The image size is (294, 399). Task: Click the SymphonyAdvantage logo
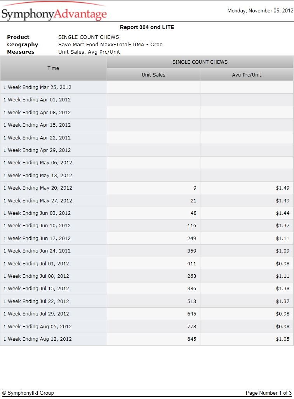pyautogui.click(x=54, y=12)
